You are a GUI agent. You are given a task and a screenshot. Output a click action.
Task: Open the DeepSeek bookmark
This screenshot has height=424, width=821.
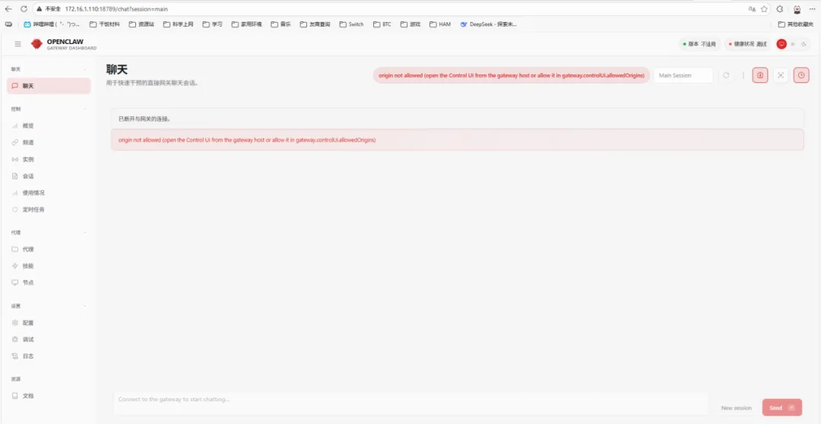click(489, 24)
